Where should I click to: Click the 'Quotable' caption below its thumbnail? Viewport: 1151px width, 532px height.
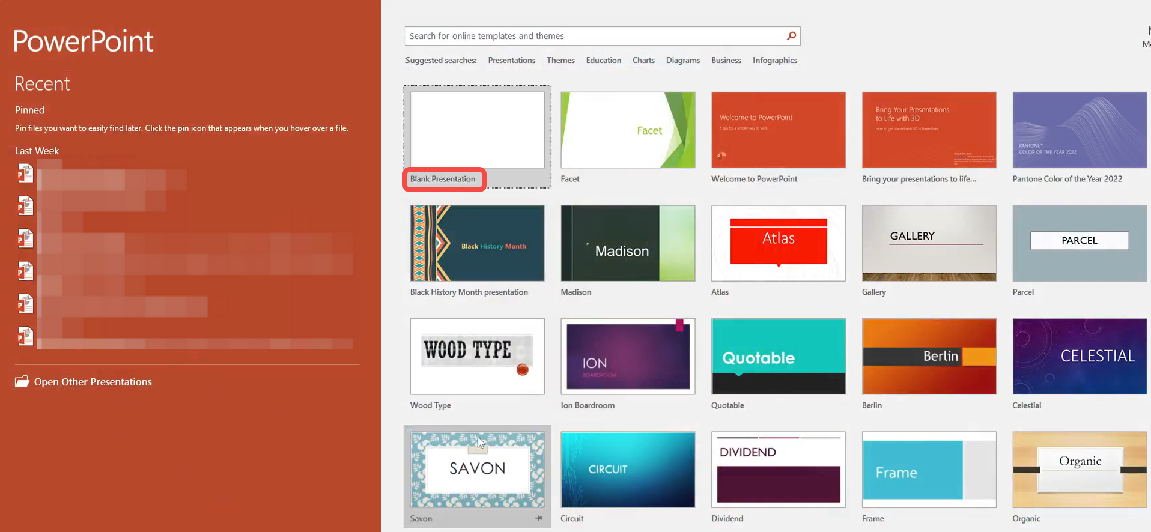pos(727,405)
